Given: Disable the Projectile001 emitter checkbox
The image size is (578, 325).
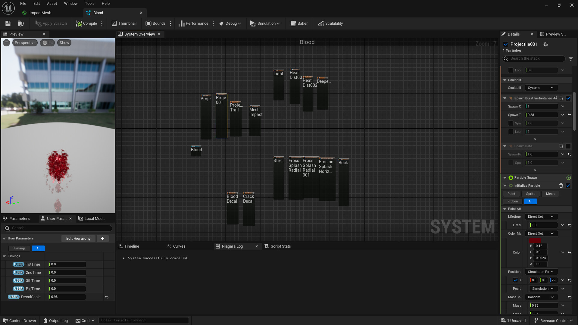Looking at the screenshot, I should [506, 44].
